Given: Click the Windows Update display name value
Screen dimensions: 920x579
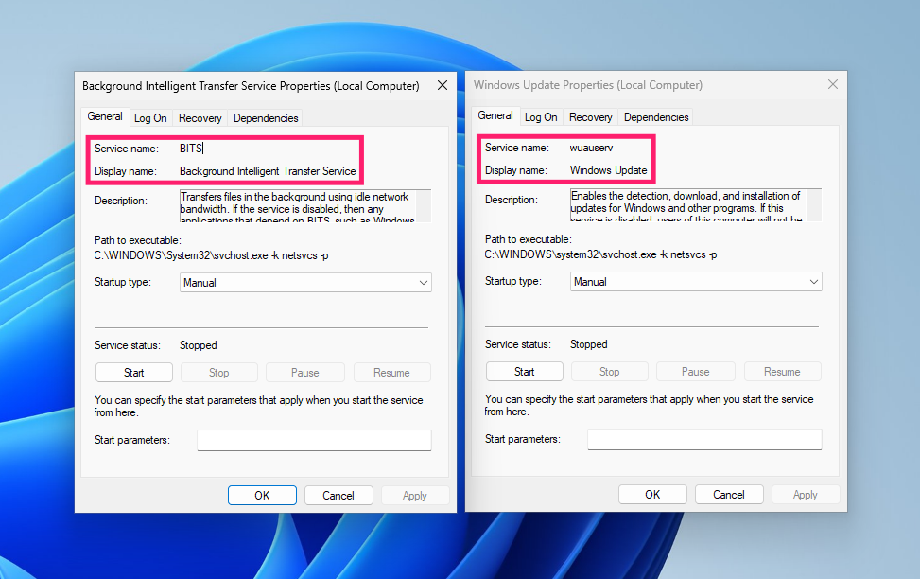Looking at the screenshot, I should [608, 170].
